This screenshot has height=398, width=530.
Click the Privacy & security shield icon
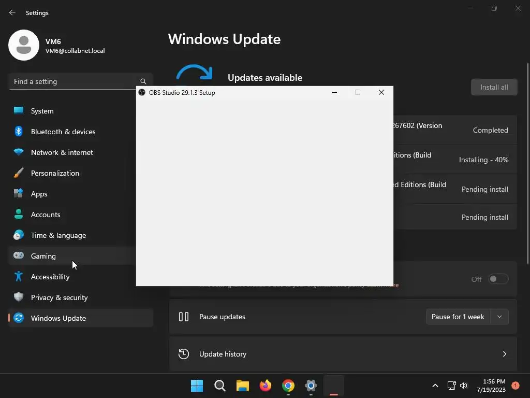coord(19,297)
